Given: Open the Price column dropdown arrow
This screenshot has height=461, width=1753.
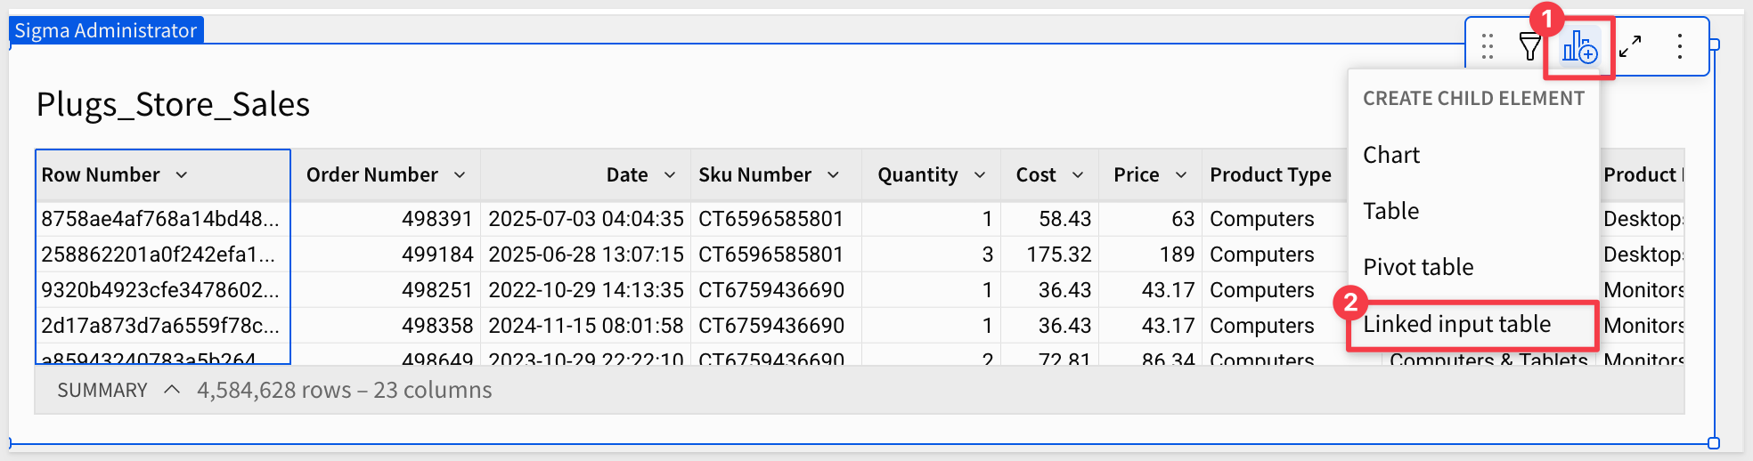Looking at the screenshot, I should click(x=1181, y=175).
